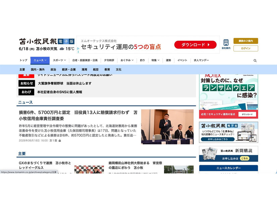Viewport: 277px width, 208px height.
Task: Click the ログイン button
Action: tap(246, 48)
